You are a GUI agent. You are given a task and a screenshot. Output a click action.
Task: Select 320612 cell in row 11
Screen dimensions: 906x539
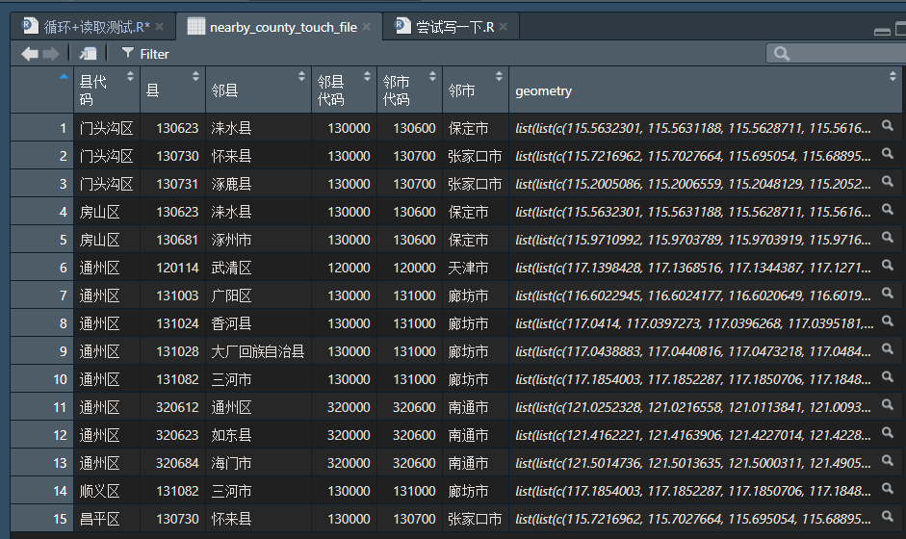(x=172, y=407)
